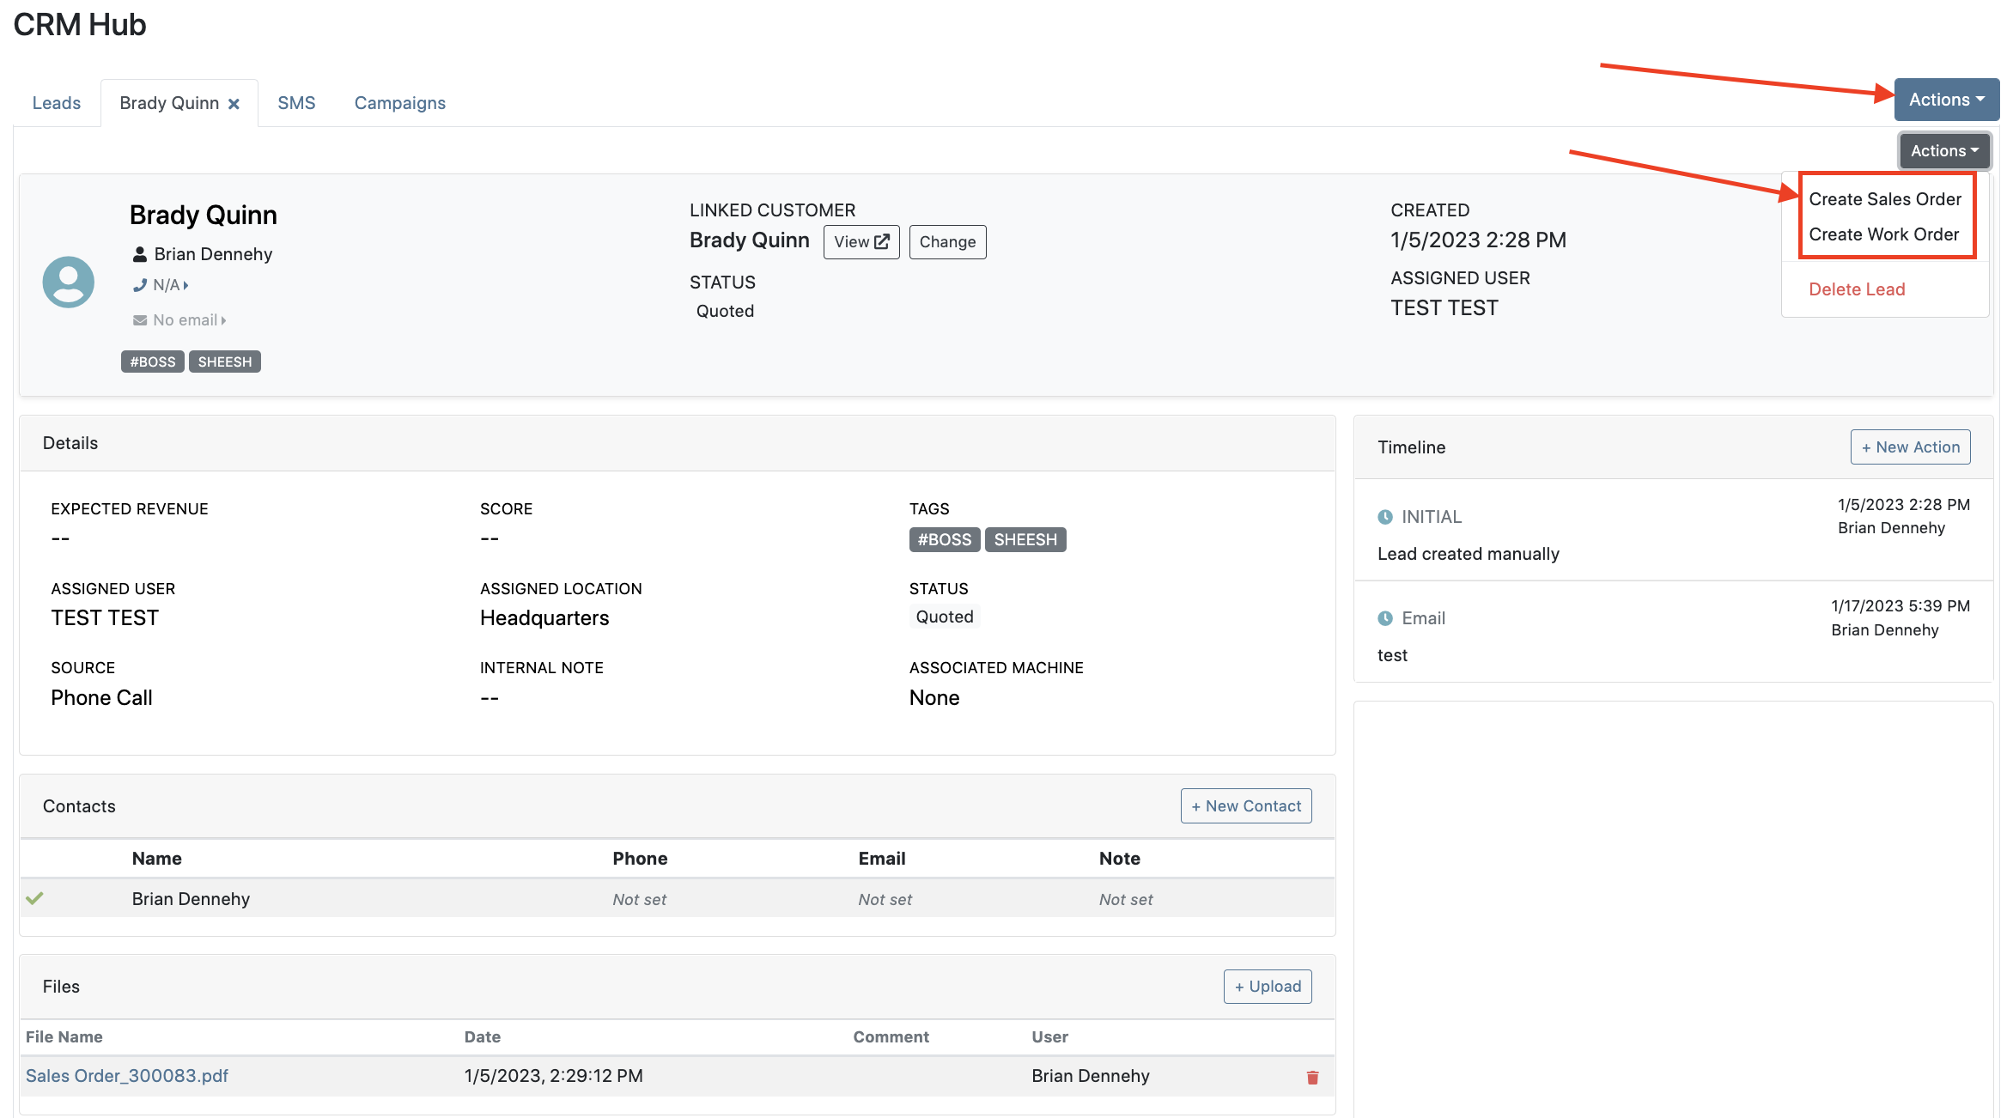Click the Change linked customer button
2013x1118 pixels.
click(947, 242)
